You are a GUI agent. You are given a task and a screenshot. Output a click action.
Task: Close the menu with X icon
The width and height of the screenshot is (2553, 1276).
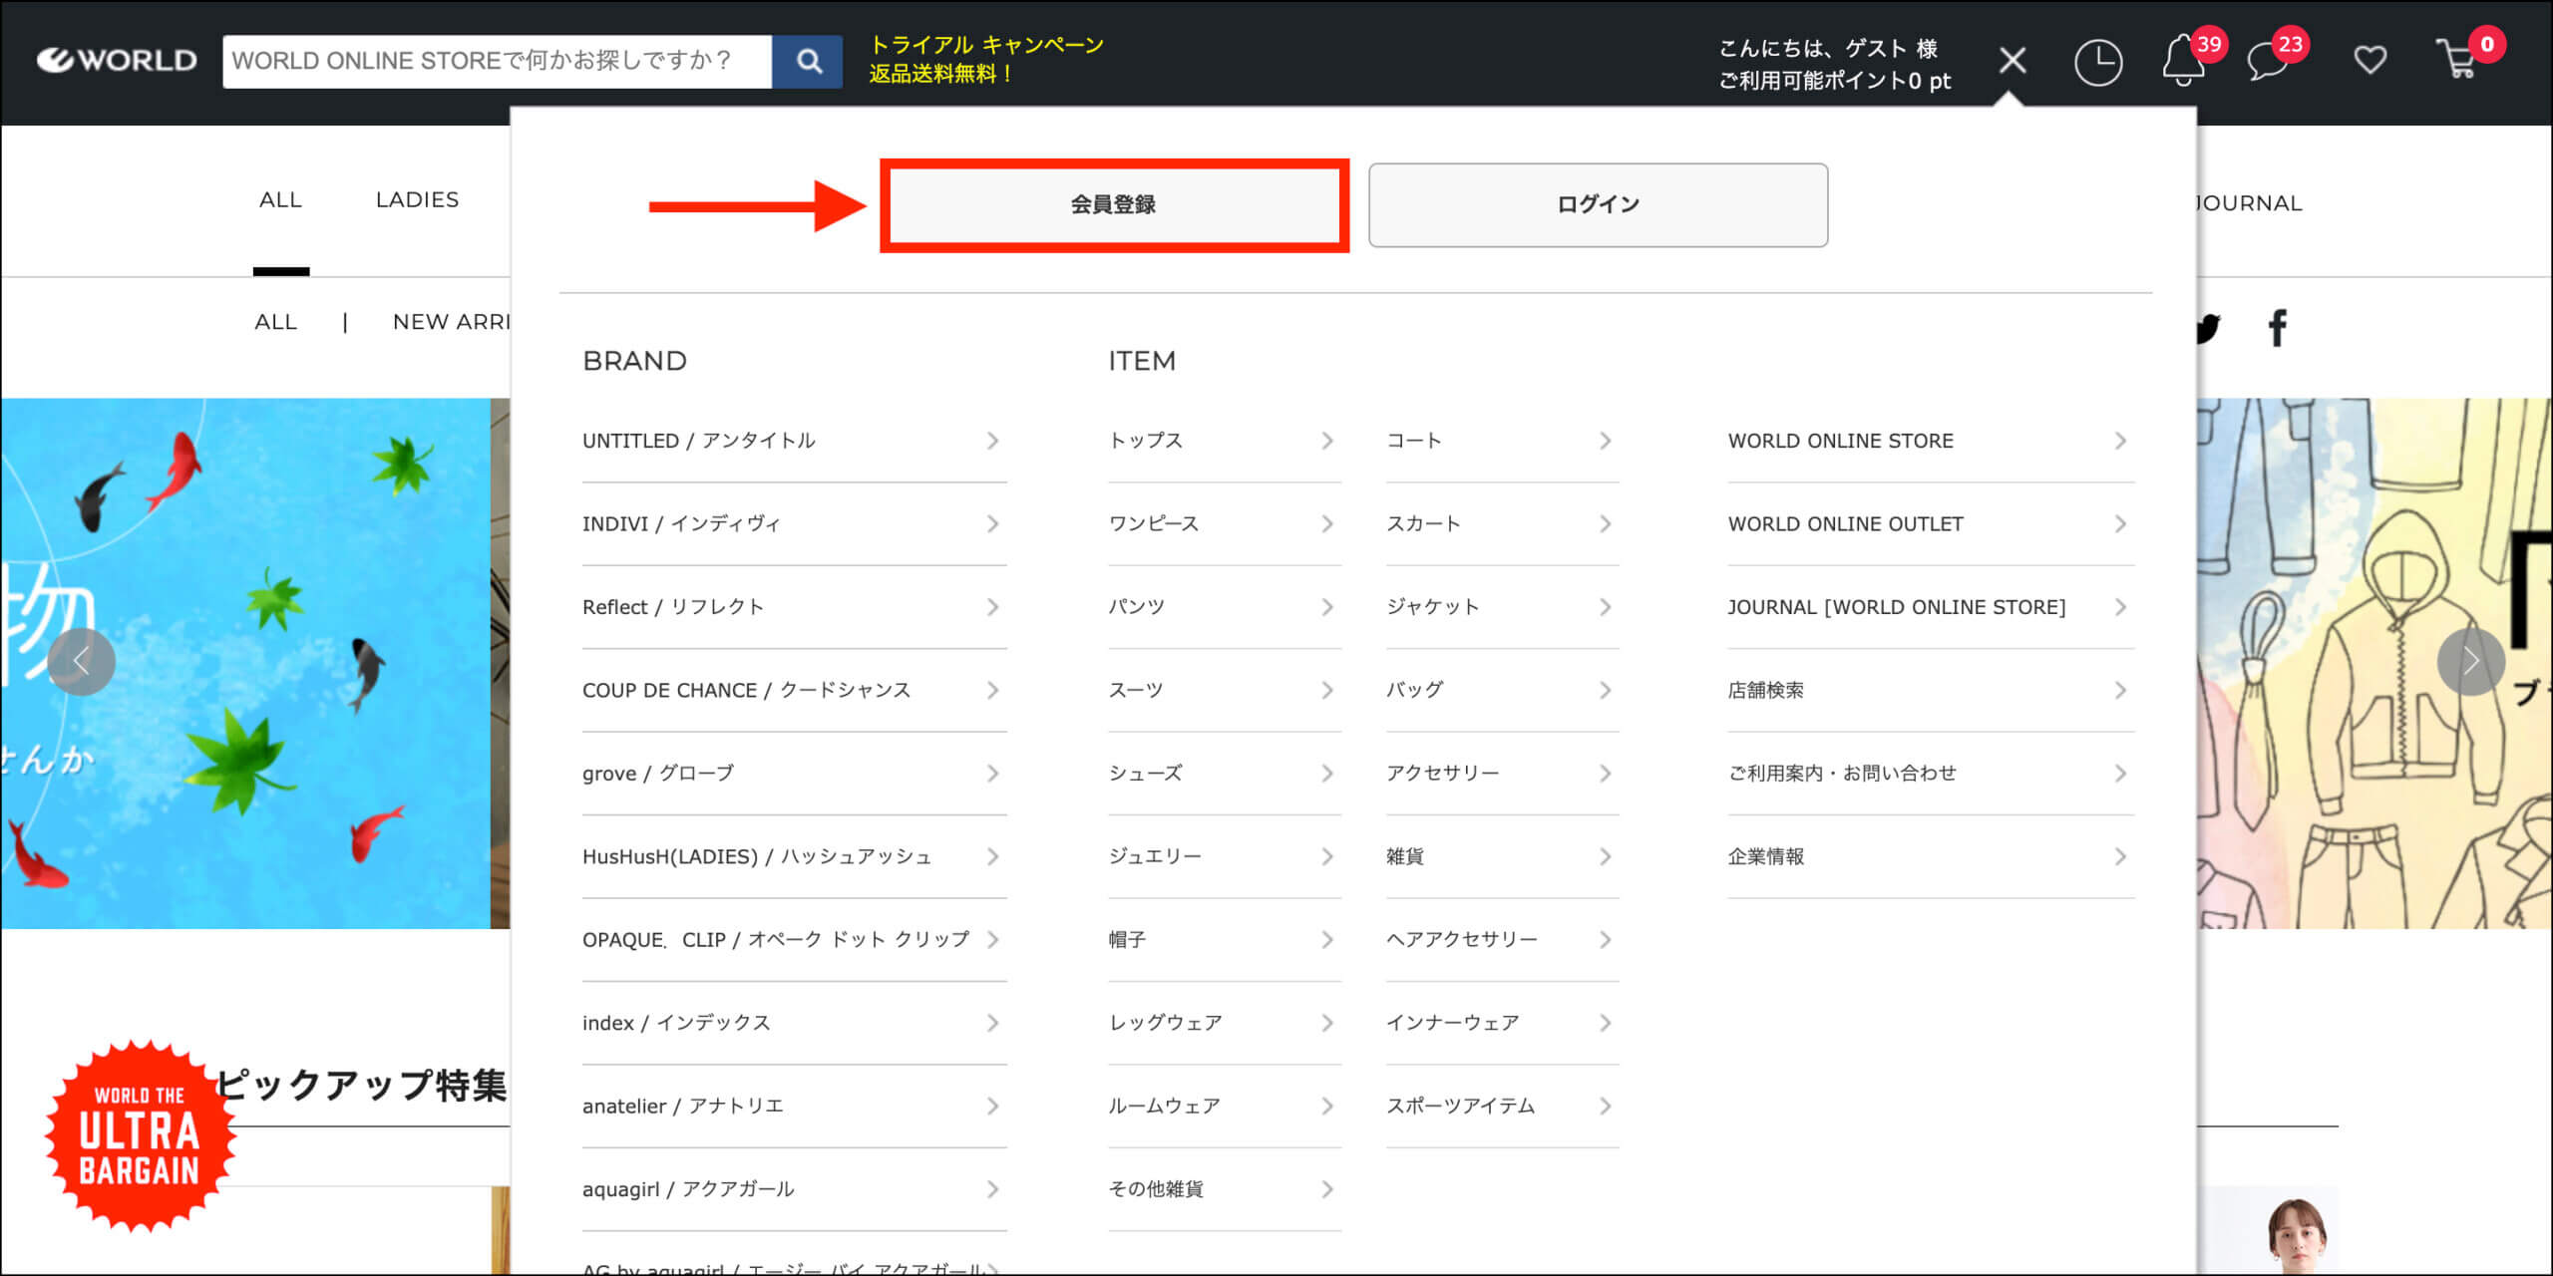pyautogui.click(x=2012, y=61)
